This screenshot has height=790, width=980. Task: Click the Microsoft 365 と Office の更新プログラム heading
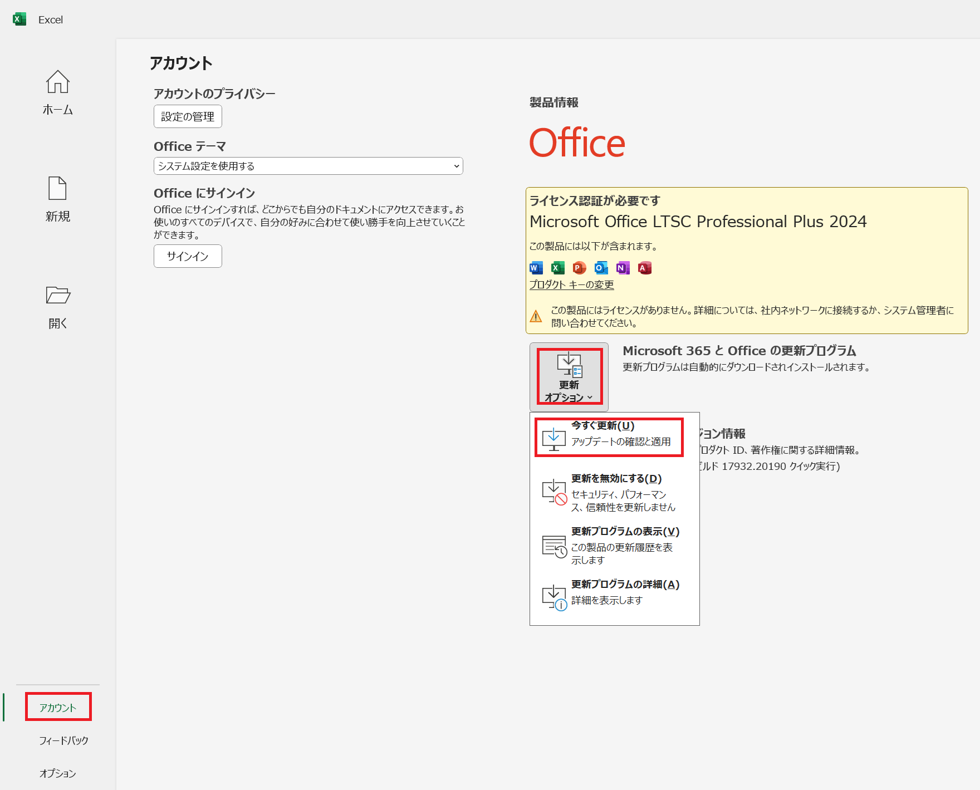[x=739, y=351]
